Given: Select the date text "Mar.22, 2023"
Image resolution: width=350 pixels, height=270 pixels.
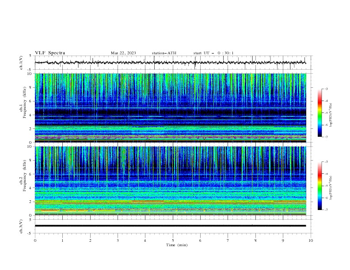Looking at the screenshot, I should (x=123, y=53).
